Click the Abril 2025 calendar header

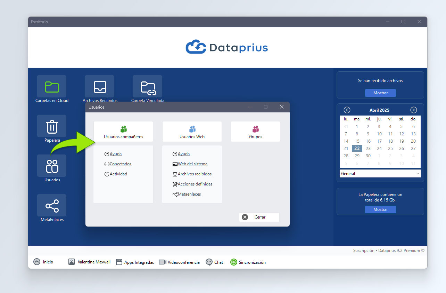379,110
